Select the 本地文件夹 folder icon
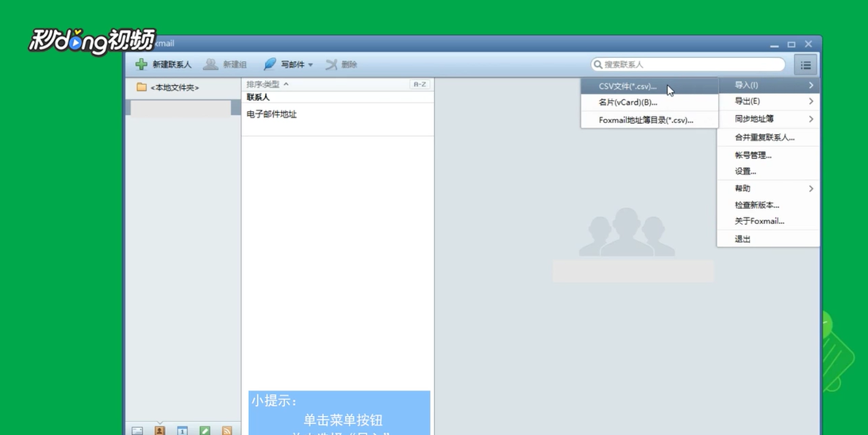This screenshot has width=868, height=435. point(142,87)
